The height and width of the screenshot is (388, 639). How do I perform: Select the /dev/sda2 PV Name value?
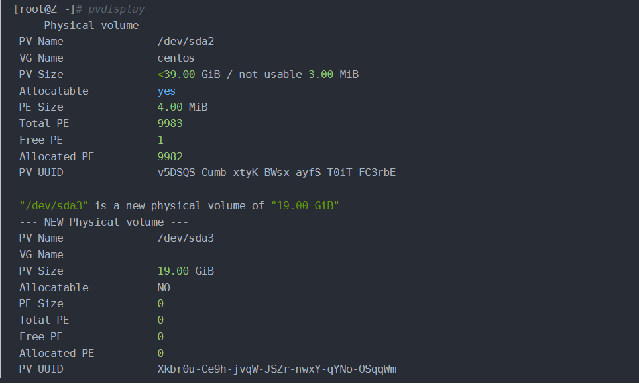pyautogui.click(x=186, y=42)
